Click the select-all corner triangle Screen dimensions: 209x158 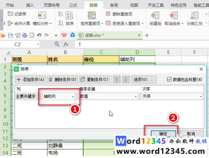tap(8, 53)
